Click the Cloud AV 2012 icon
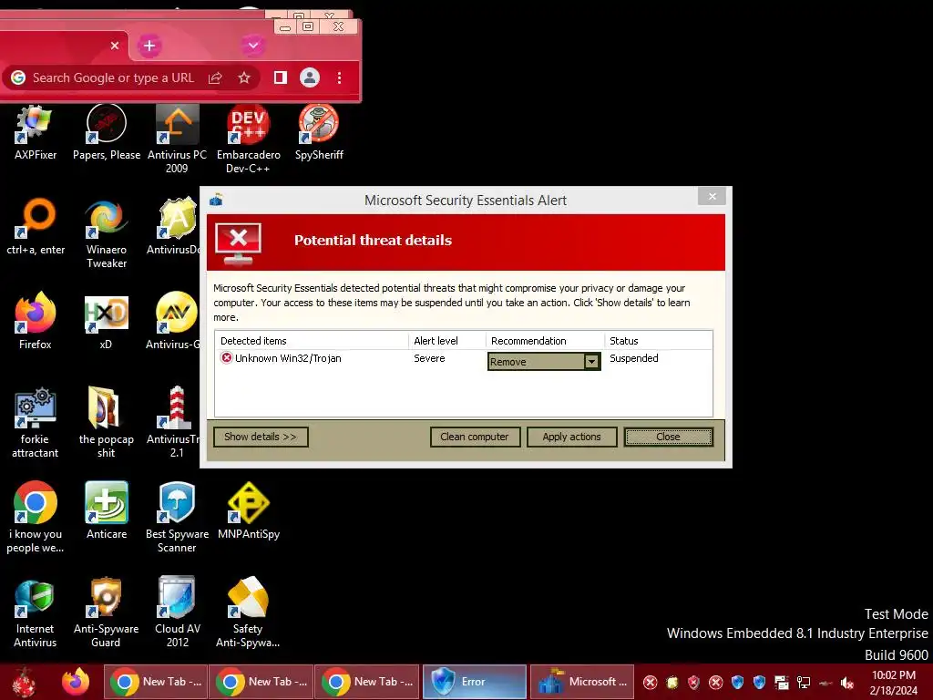Viewport: 933px width, 700px height. (x=178, y=612)
